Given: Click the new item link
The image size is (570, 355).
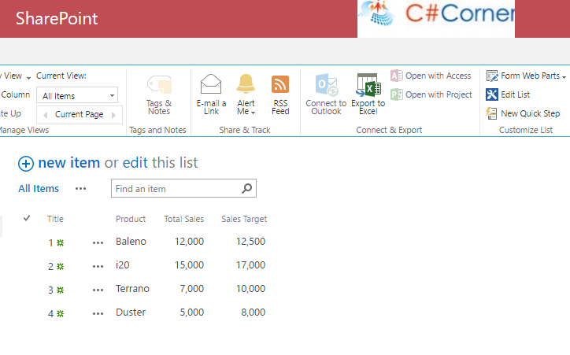Looking at the screenshot, I should (69, 162).
